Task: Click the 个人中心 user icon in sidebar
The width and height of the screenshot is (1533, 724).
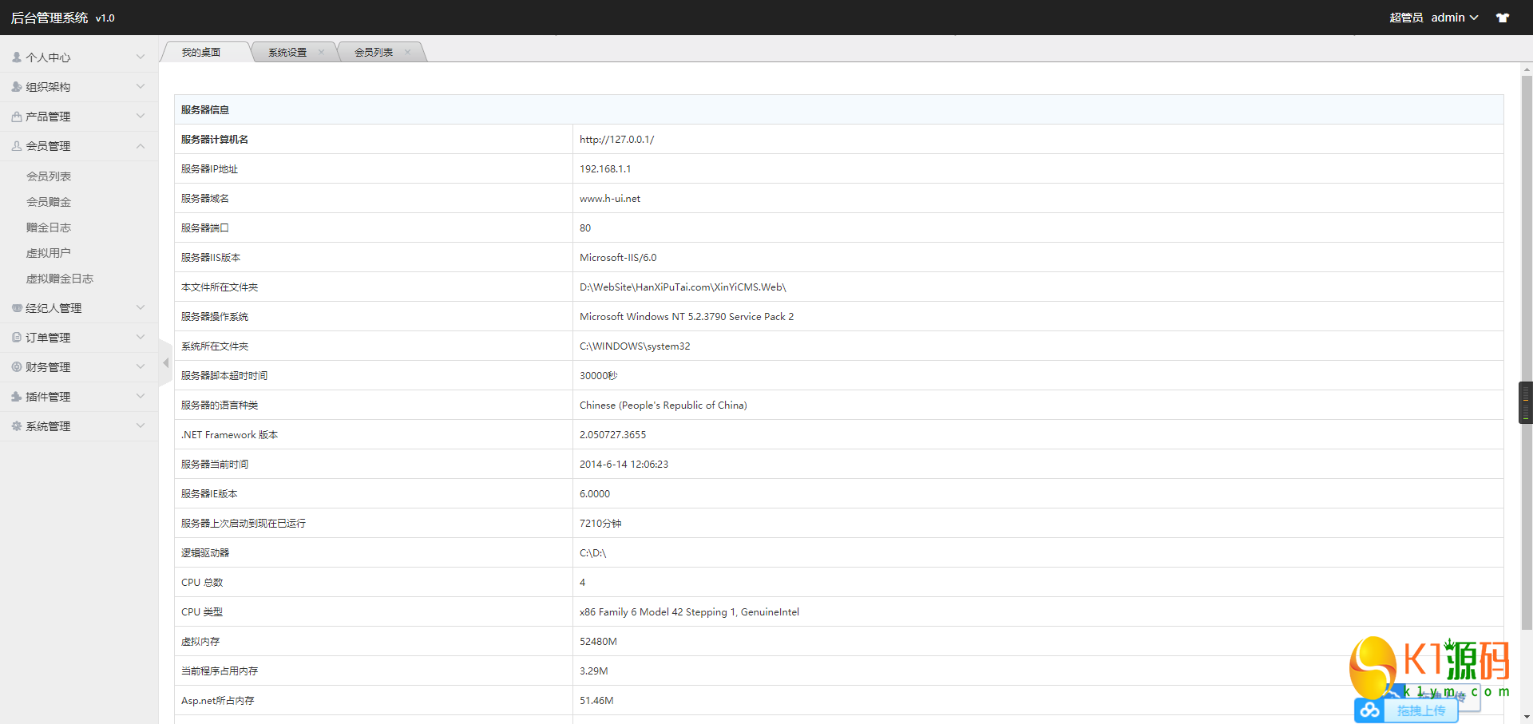Action: [17, 57]
